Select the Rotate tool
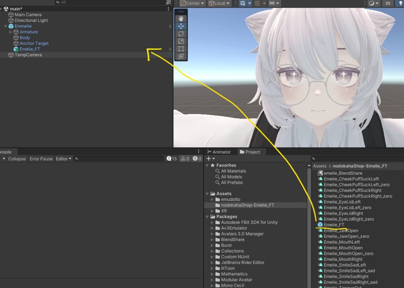Viewport: 404px width, 288px height. tap(181, 33)
